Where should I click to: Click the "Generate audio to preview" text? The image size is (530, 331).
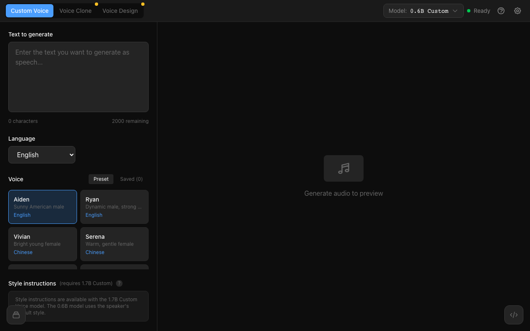(x=344, y=193)
